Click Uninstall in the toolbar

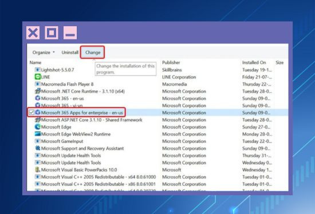70,53
